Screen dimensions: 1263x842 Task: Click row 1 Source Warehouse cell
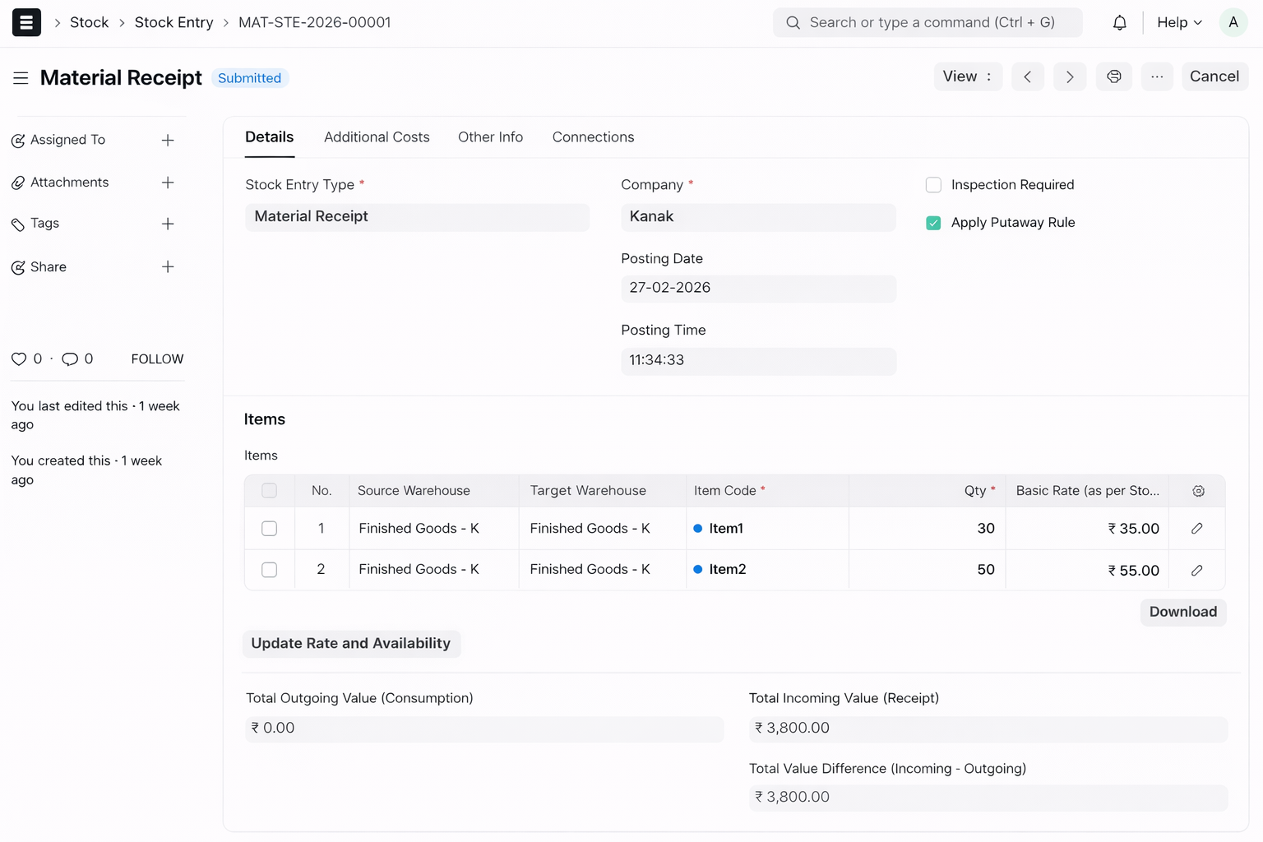(434, 529)
